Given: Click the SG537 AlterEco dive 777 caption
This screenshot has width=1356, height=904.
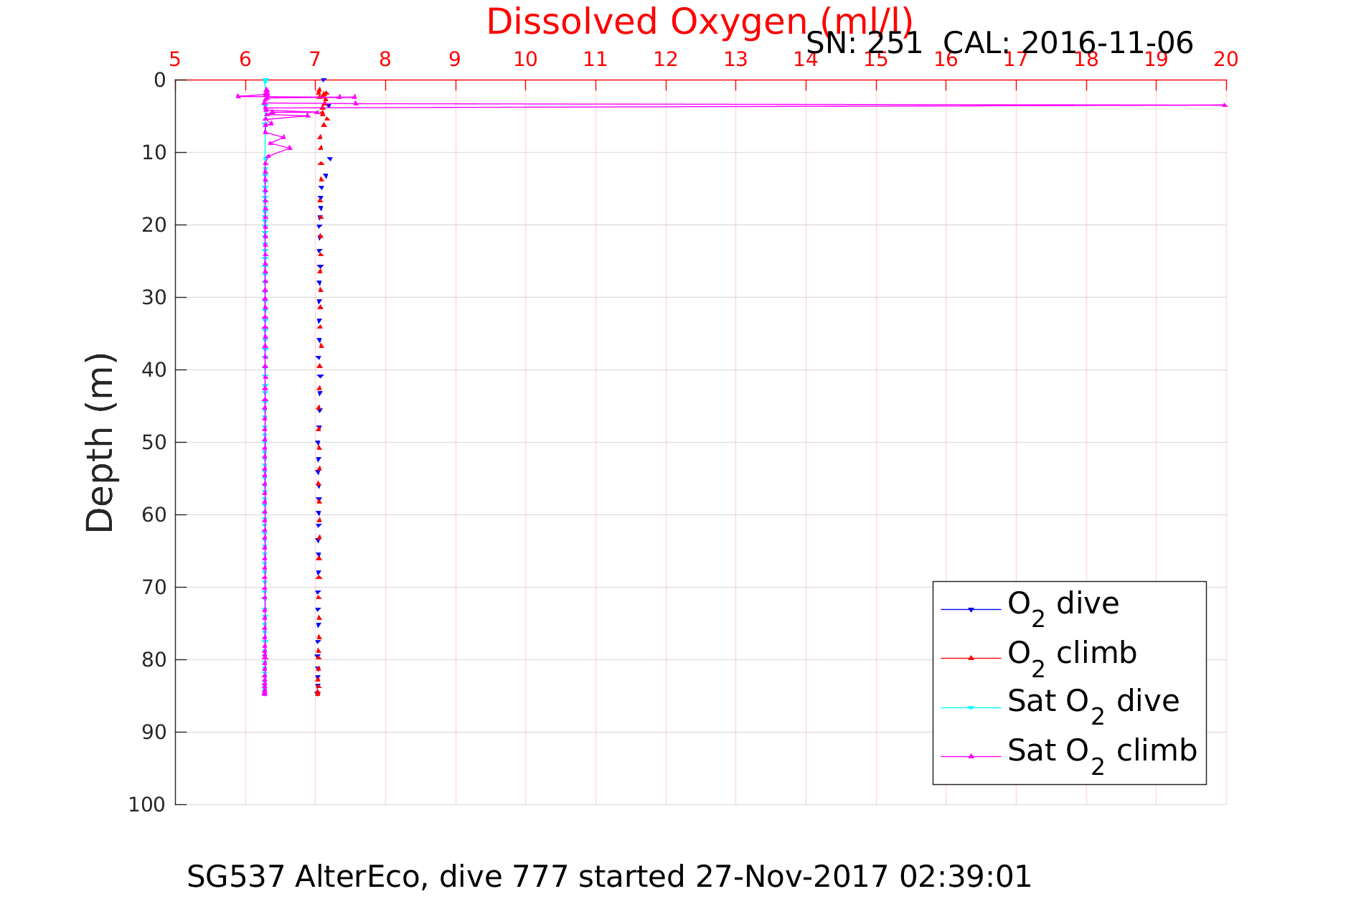Looking at the screenshot, I should click(609, 877).
